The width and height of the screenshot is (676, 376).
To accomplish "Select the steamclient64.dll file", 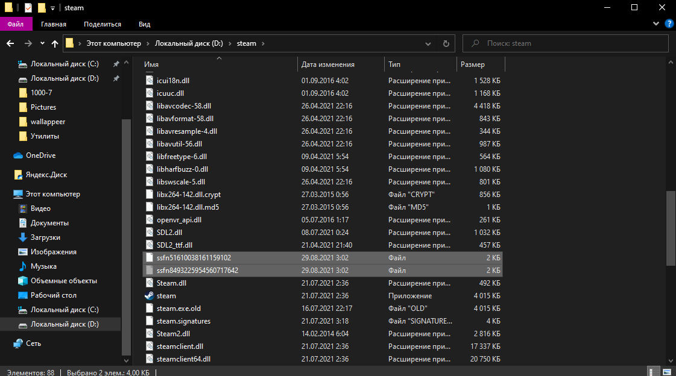I will pyautogui.click(x=323, y=359).
